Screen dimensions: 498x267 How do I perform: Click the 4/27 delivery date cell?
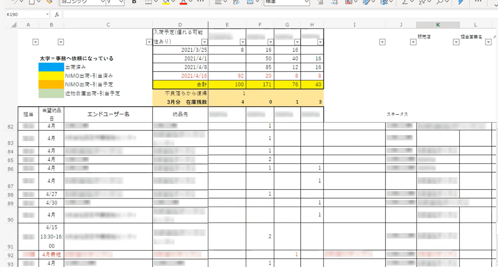pos(51,194)
